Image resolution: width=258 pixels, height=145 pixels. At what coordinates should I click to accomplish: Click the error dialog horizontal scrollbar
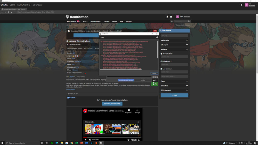[121, 70]
